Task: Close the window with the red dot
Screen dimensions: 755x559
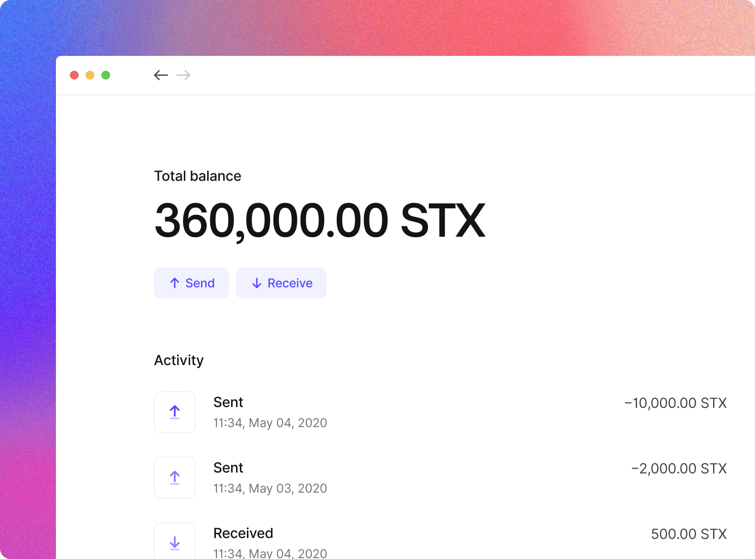Action: click(74, 75)
